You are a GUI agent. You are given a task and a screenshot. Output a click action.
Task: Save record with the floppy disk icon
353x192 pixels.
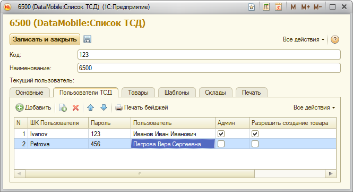coord(87,39)
